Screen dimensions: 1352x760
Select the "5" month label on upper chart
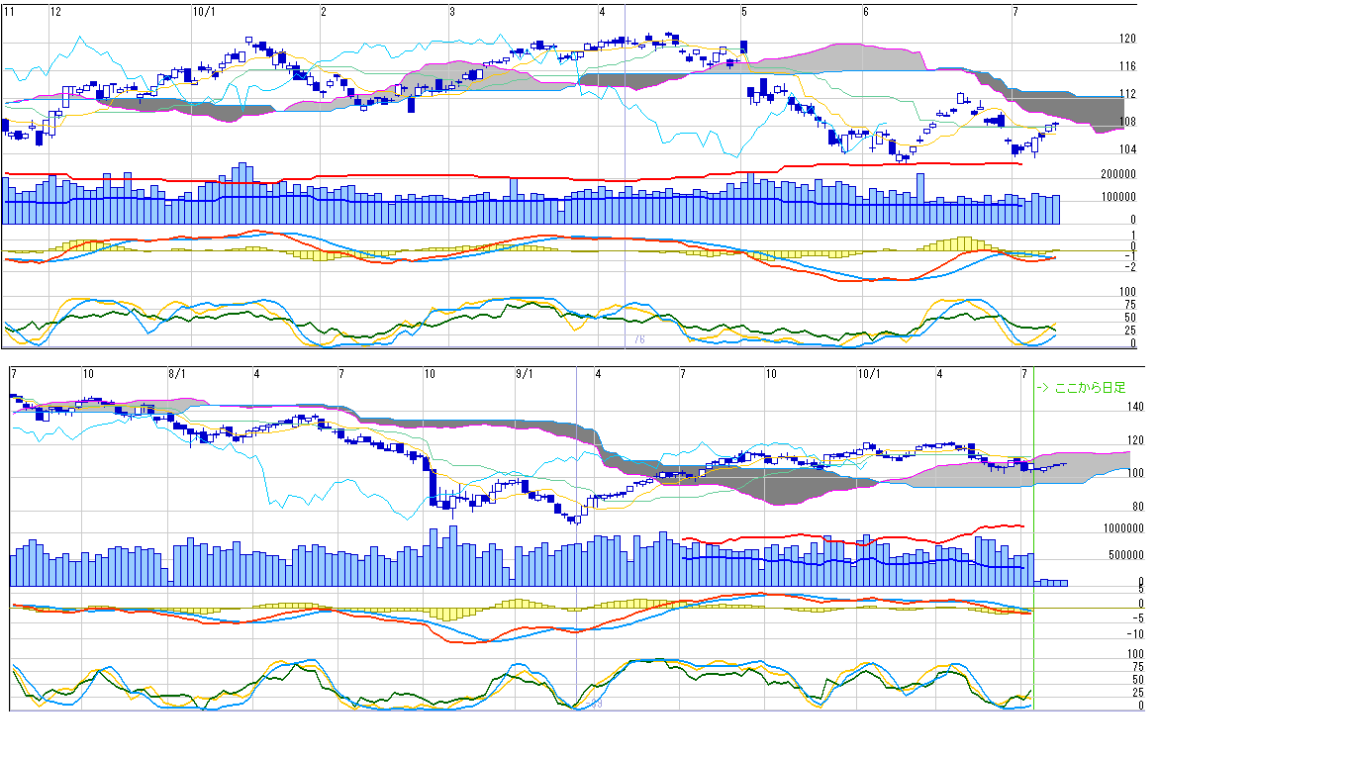click(744, 12)
